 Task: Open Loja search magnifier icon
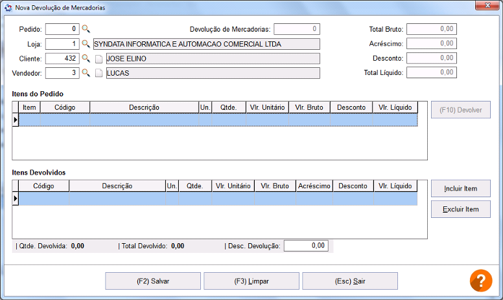point(86,44)
